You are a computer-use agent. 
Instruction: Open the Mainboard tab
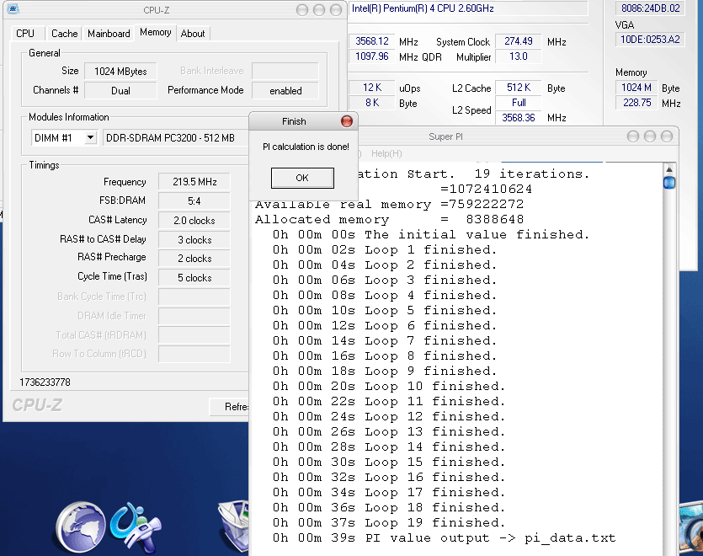[x=109, y=34]
